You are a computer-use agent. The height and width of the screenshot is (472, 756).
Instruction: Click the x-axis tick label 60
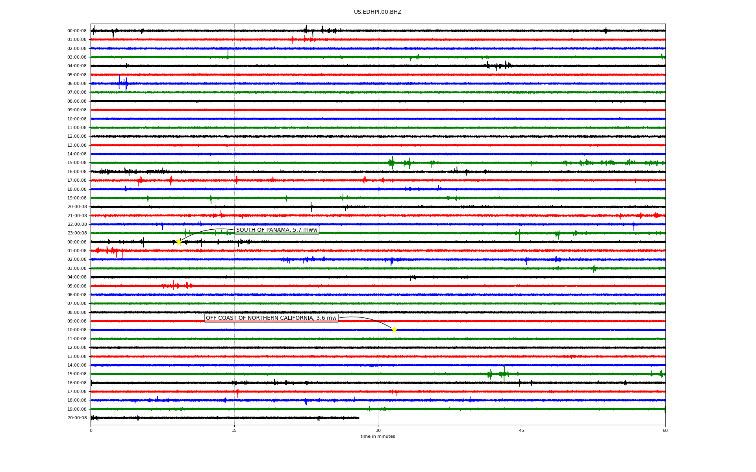[x=665, y=430]
